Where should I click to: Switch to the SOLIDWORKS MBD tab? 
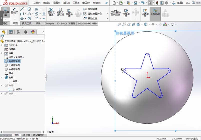click(87, 23)
